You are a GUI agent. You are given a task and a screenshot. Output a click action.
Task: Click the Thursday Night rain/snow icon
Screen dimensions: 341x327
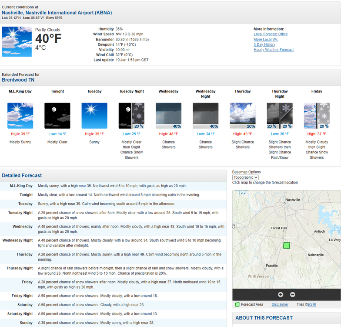[x=280, y=116]
